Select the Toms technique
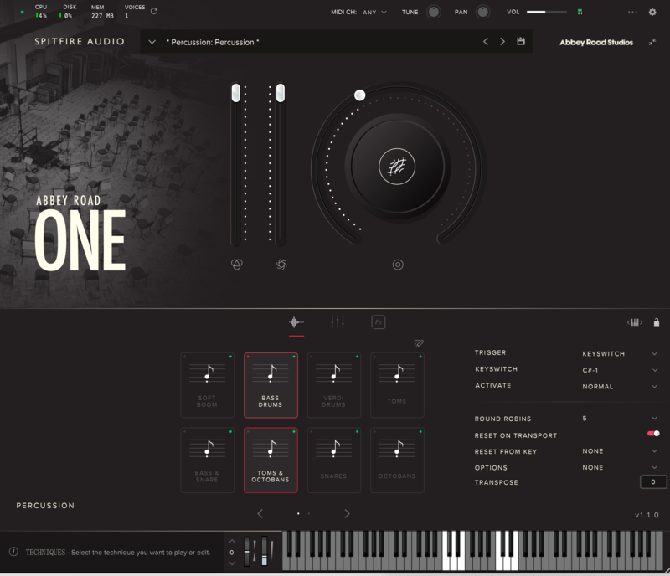The width and height of the screenshot is (670, 576). point(397,385)
